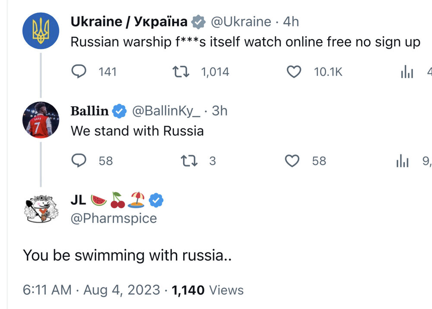Open the @Ukraine handle link

point(241,22)
